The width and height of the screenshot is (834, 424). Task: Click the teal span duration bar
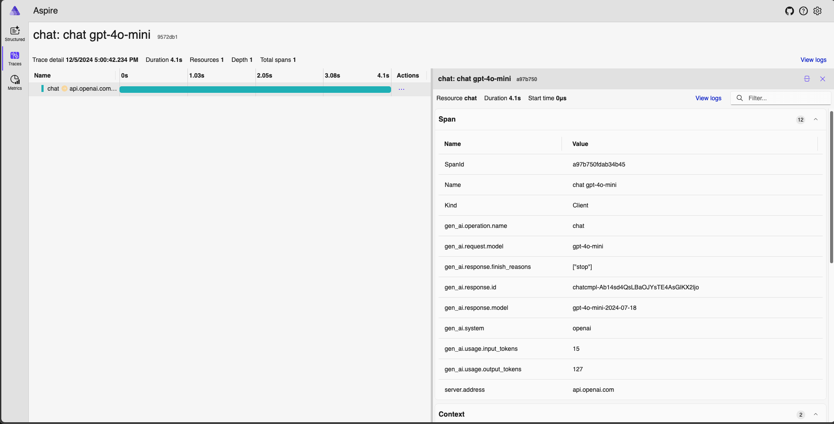tap(255, 89)
